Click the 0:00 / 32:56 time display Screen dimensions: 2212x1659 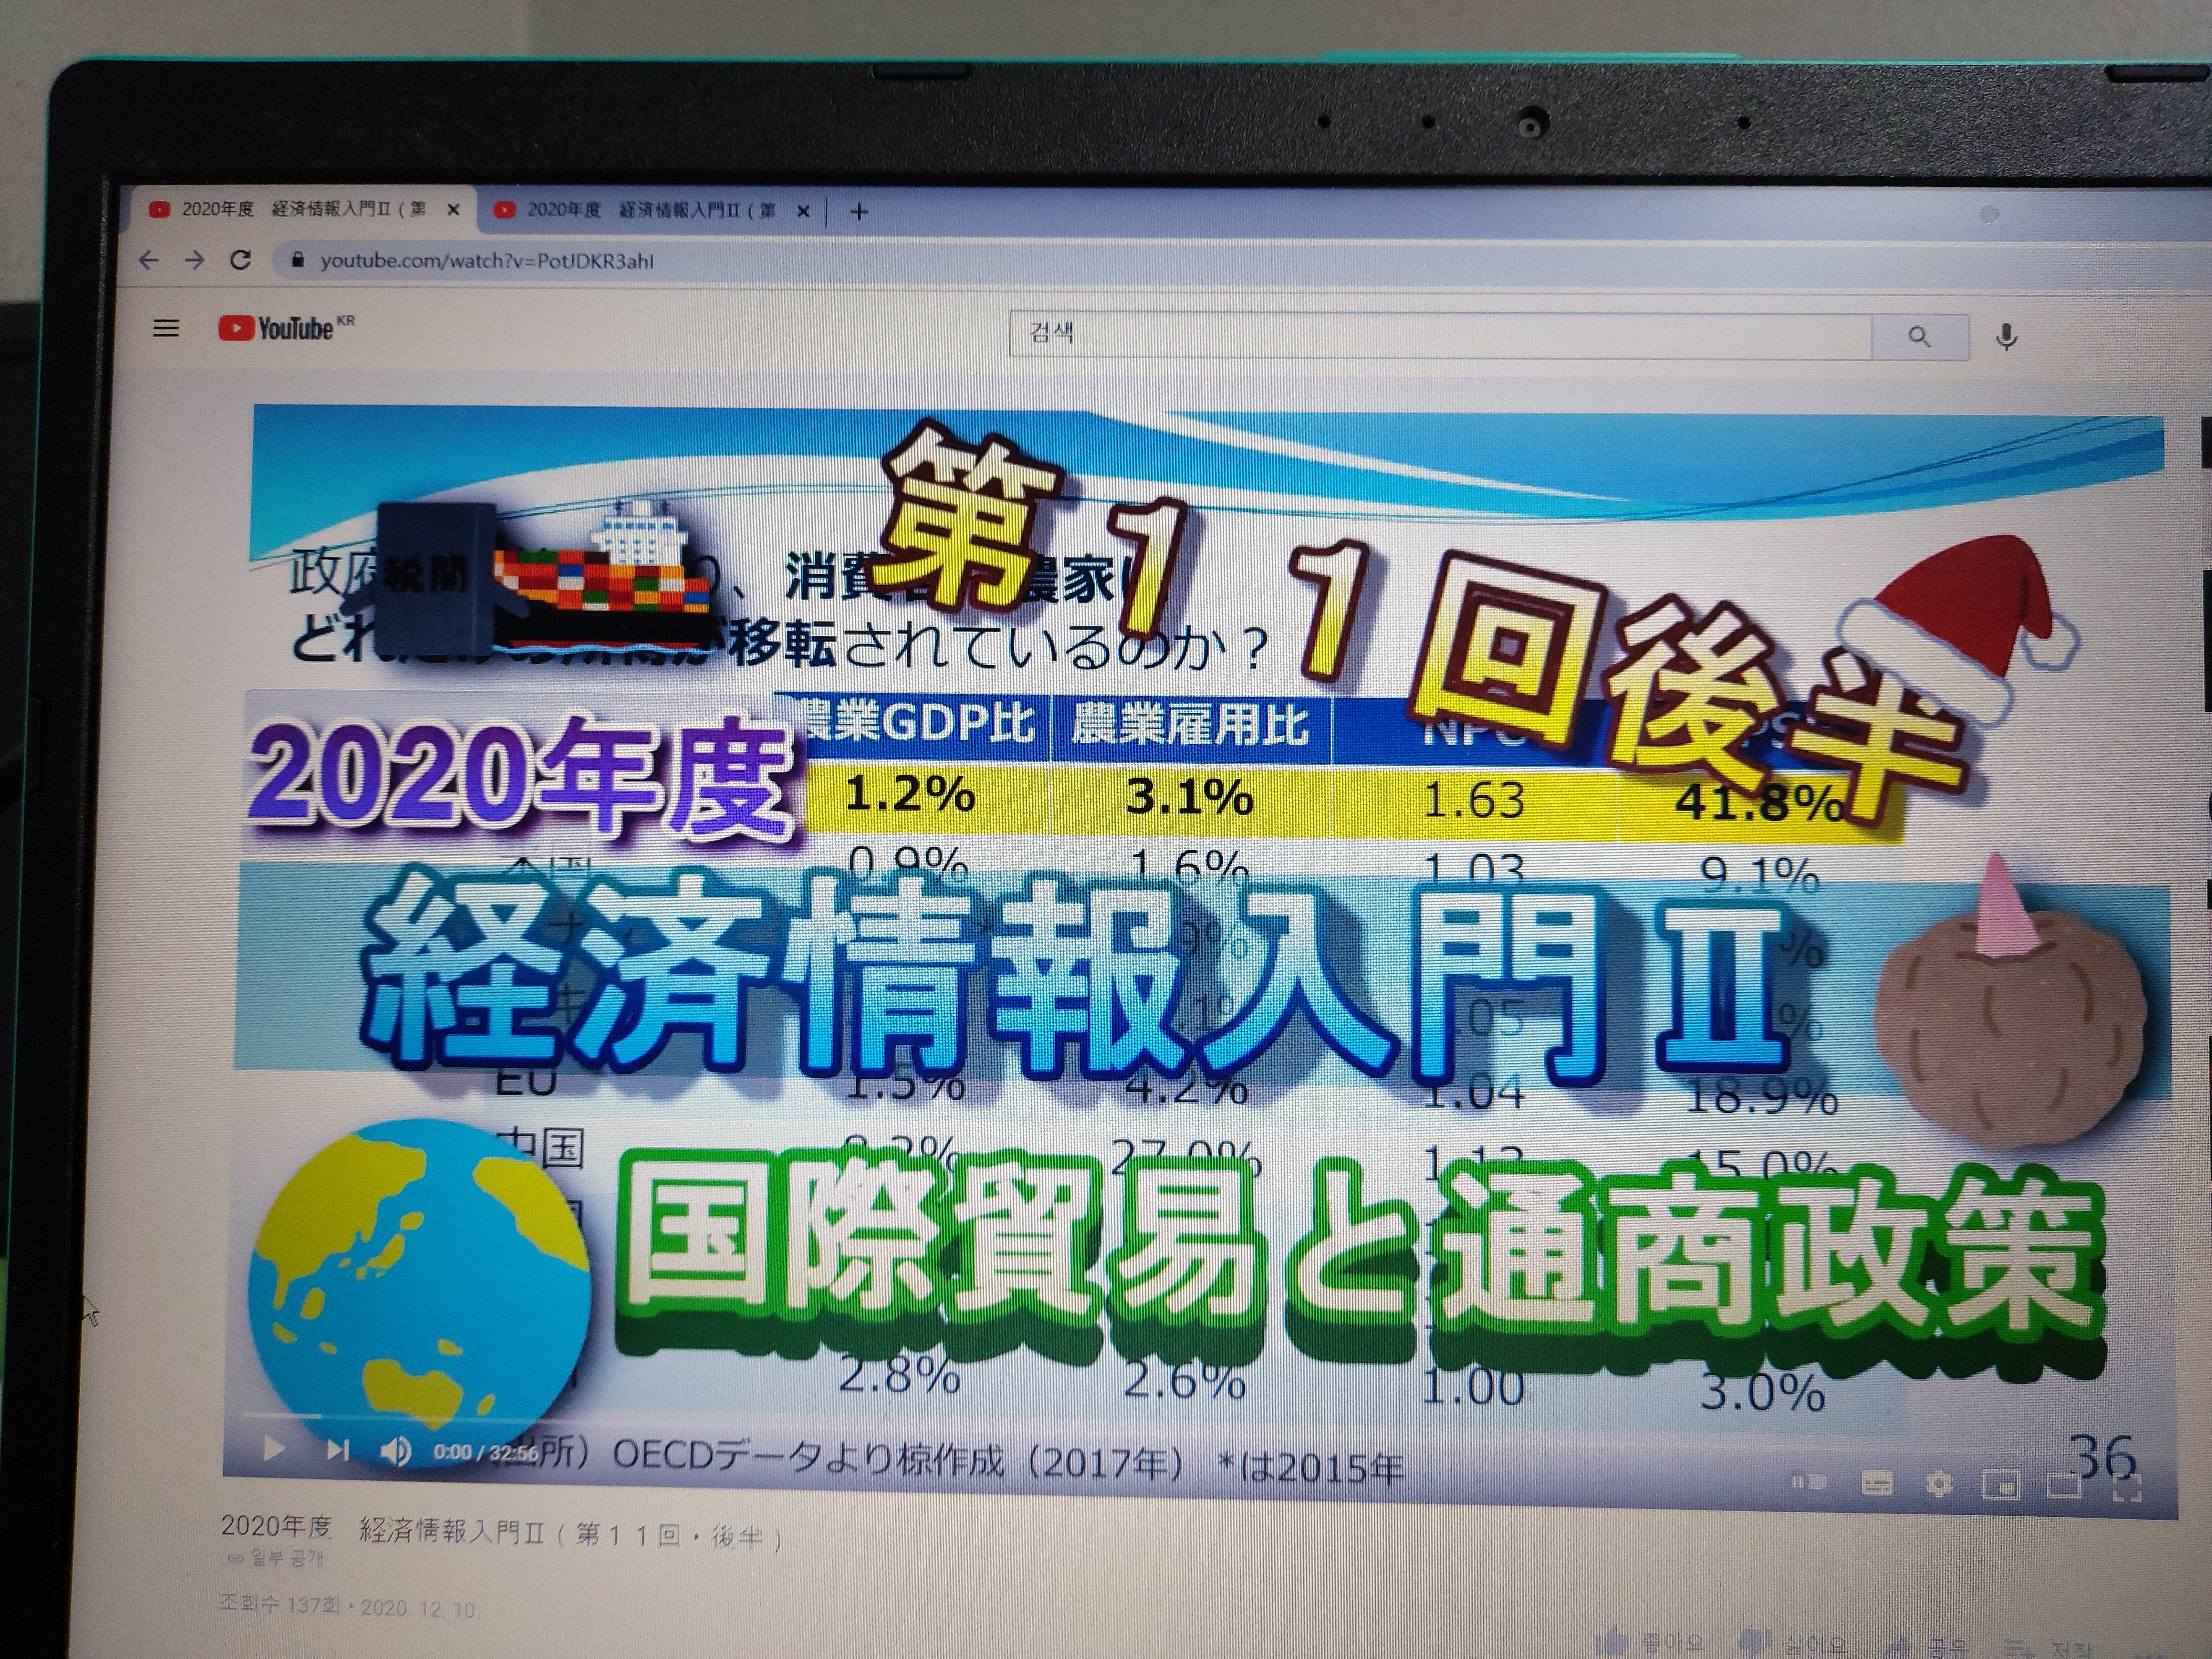click(486, 1452)
